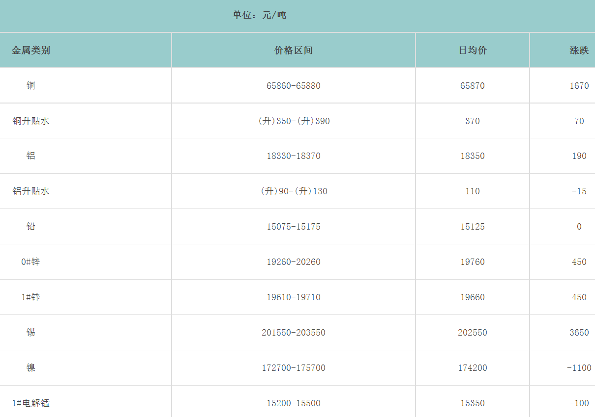595x417 pixels.
Task: Select the 镍 metal name cell
Action: click(x=31, y=368)
